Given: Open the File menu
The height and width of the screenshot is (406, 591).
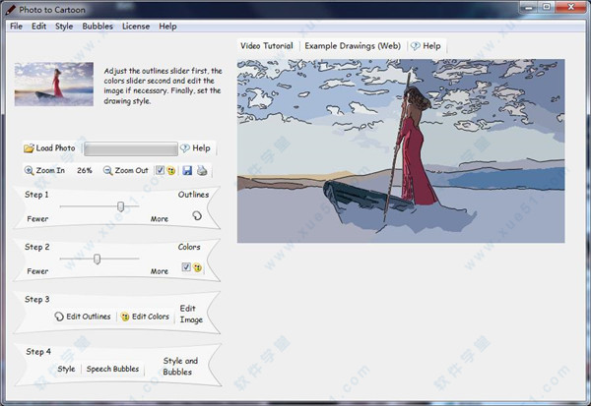Looking at the screenshot, I should [16, 27].
